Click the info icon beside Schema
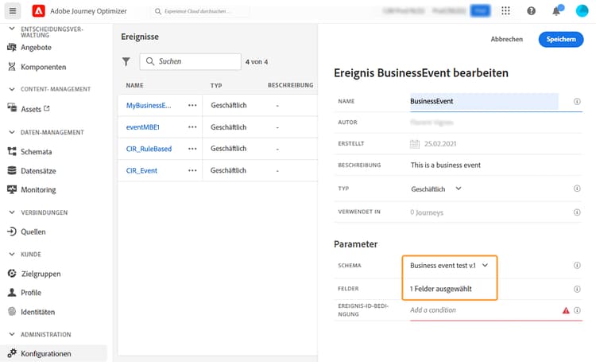 point(576,266)
